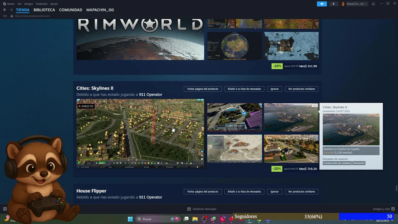The image size is (398, 224).
Task: Click the Construcción de ciudades tag
Action: 337,163
